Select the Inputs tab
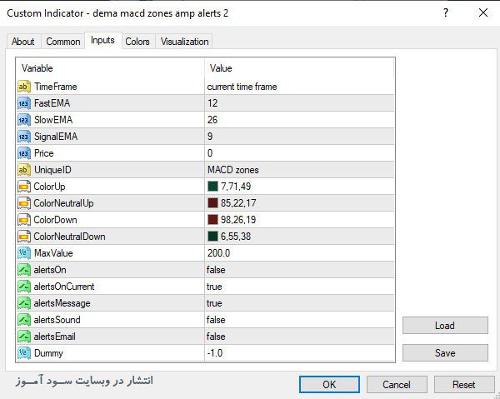 [x=102, y=41]
